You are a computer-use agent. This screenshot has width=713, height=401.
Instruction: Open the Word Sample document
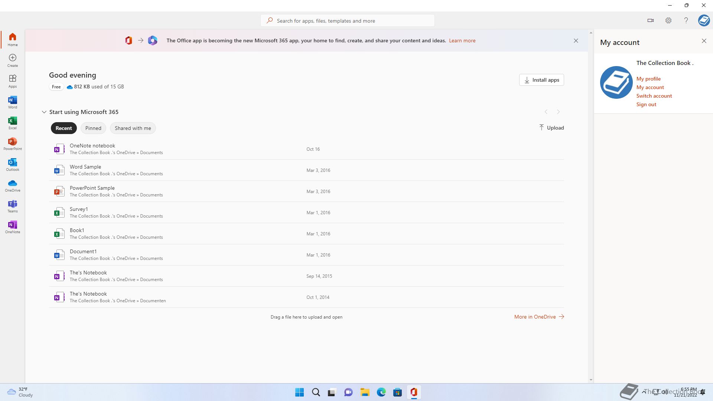[306, 170]
